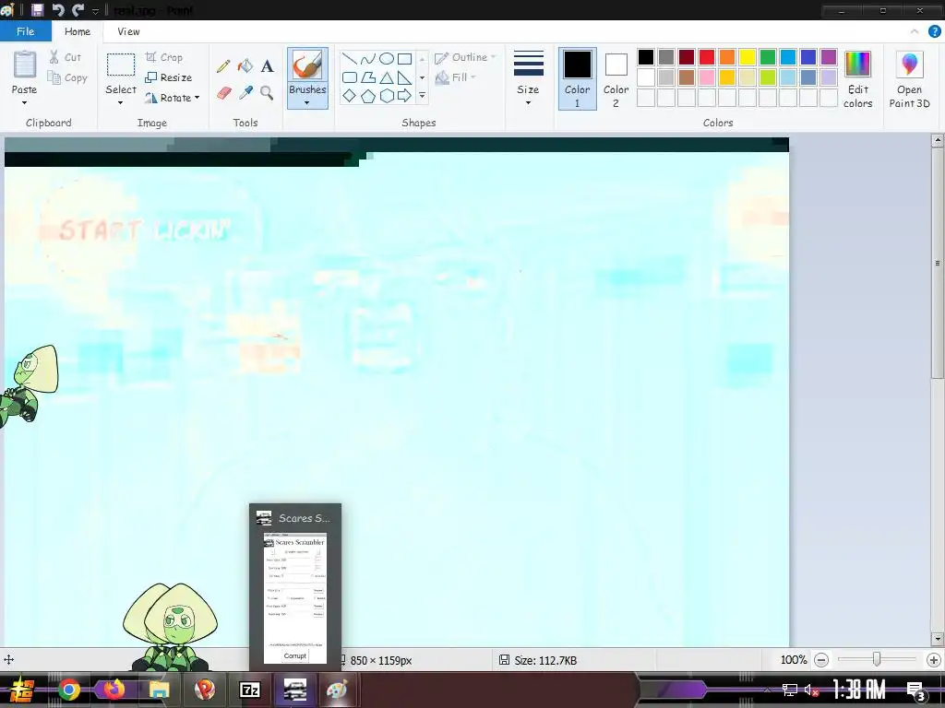
Task: Select the Magnifier tool
Action: coord(267,93)
